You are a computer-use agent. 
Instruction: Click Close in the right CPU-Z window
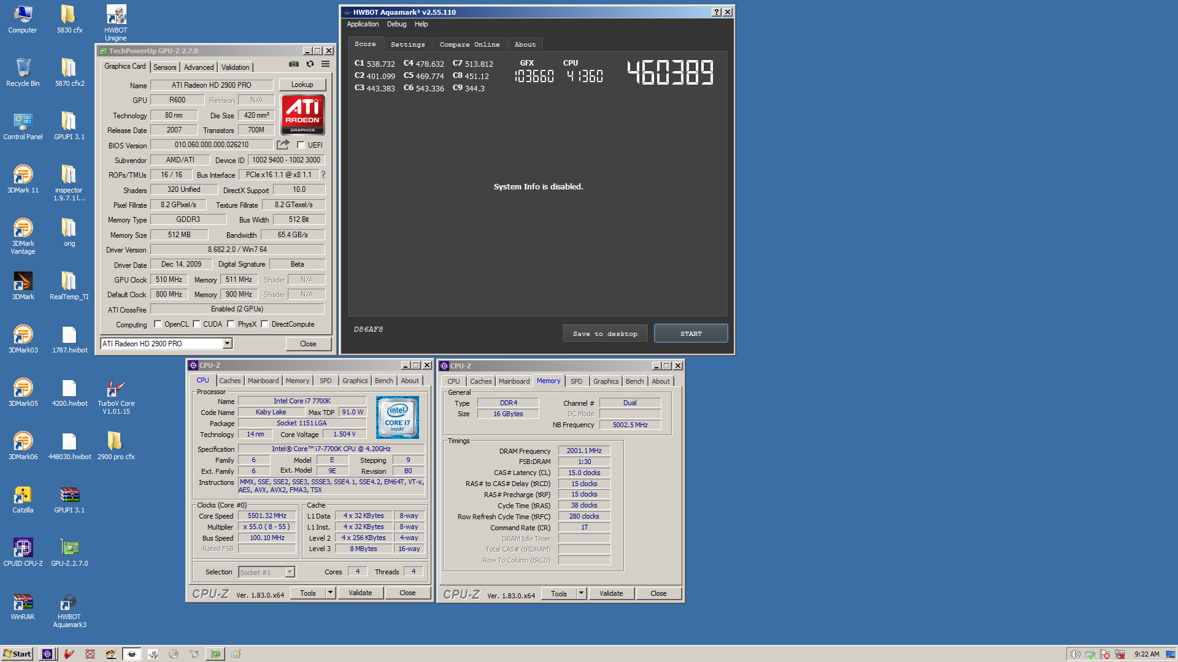[658, 593]
